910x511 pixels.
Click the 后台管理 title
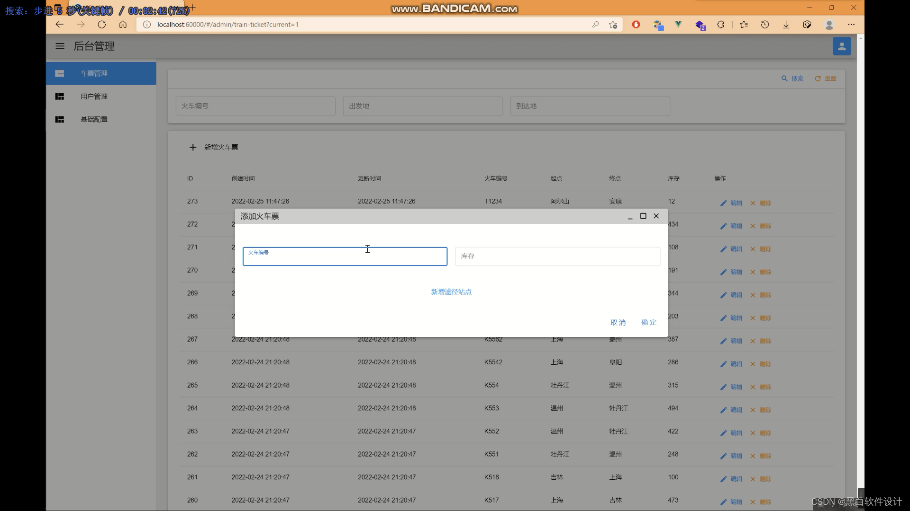[x=94, y=46]
